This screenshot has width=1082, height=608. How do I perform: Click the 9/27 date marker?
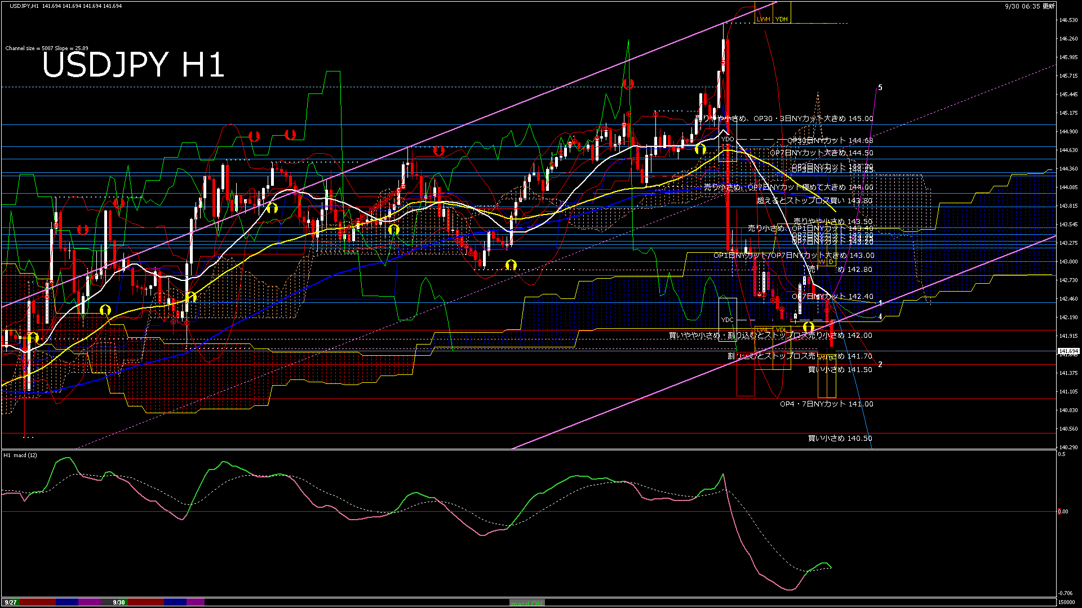11,602
